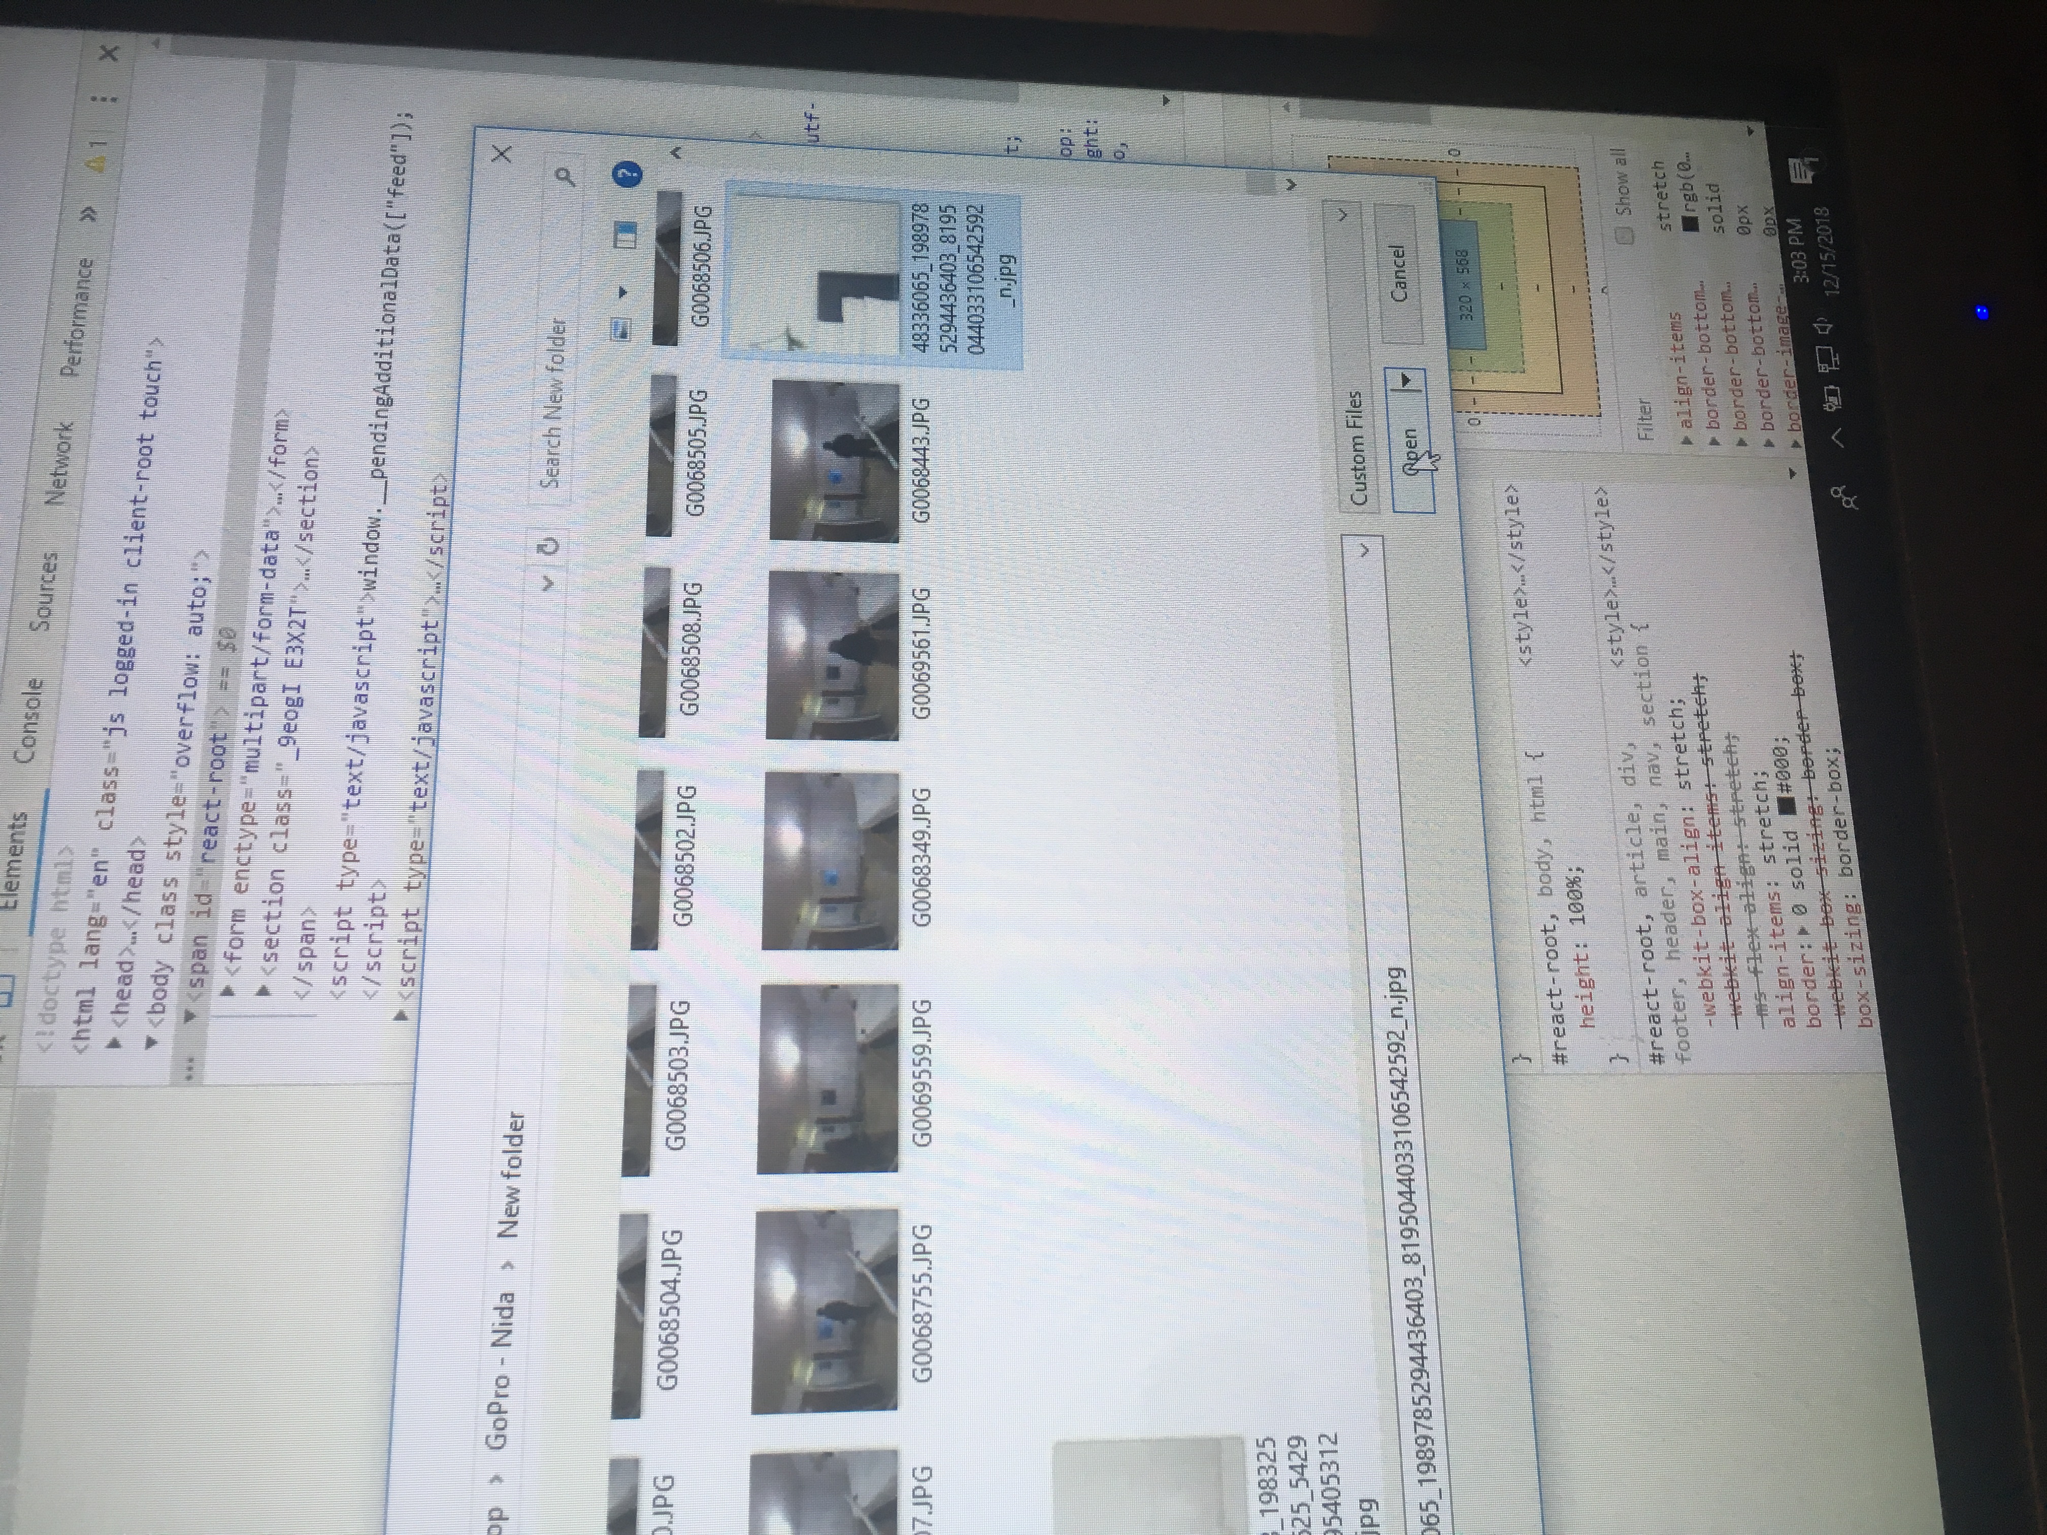Expand the section _9eogI node

265,991
